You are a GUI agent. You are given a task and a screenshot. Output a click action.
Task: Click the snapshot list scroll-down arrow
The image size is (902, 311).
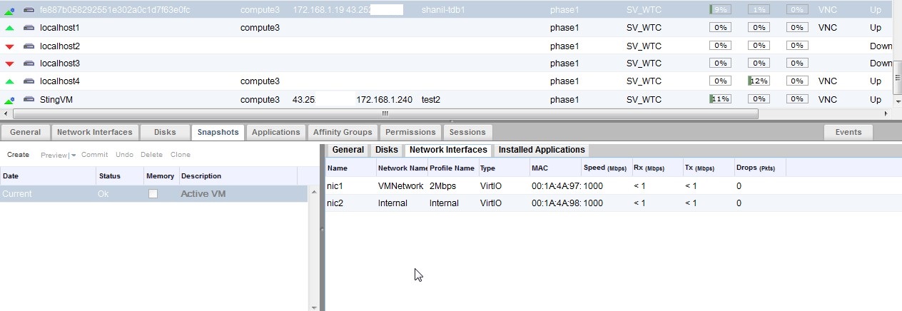314,307
